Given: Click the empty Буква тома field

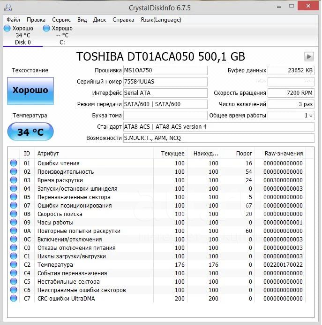Looking at the screenshot, I should [165, 116].
